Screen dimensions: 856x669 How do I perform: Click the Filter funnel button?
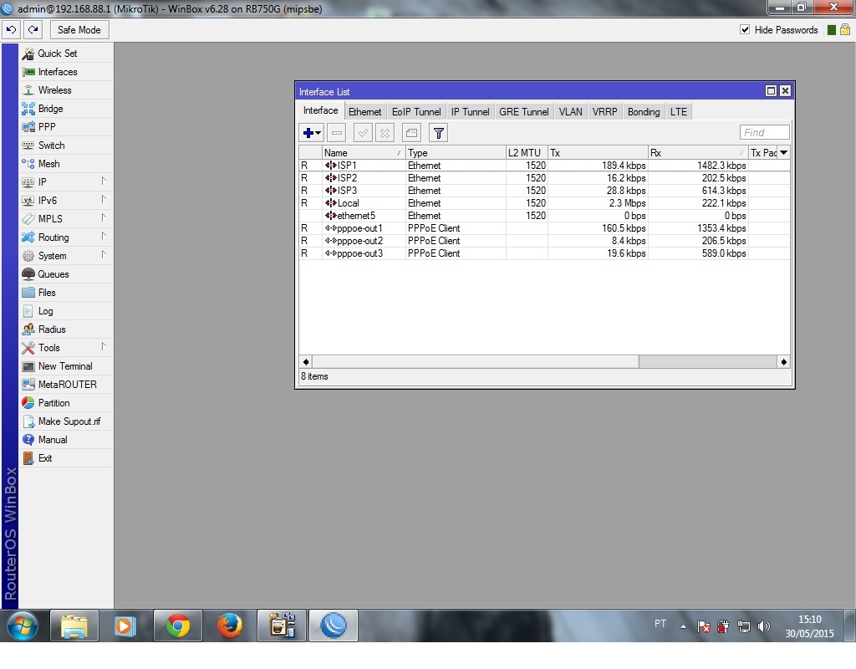click(438, 133)
